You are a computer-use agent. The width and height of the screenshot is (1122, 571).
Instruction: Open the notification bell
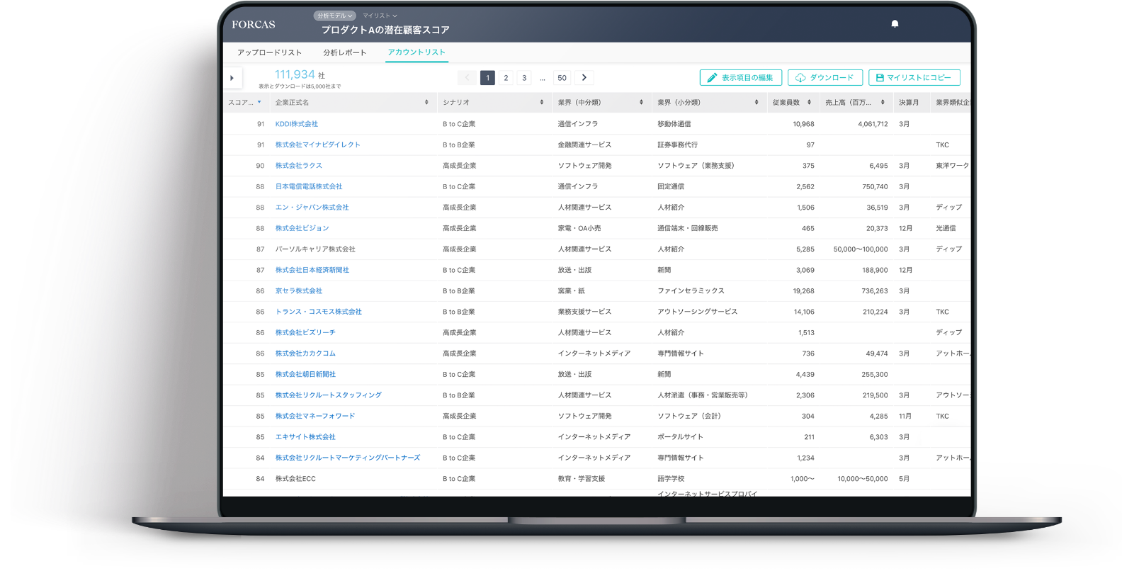click(895, 23)
